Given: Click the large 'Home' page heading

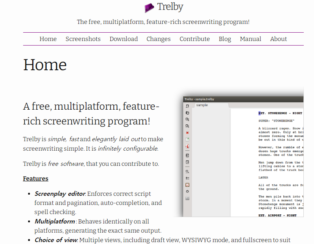Looking at the screenshot, I should (45, 65).
